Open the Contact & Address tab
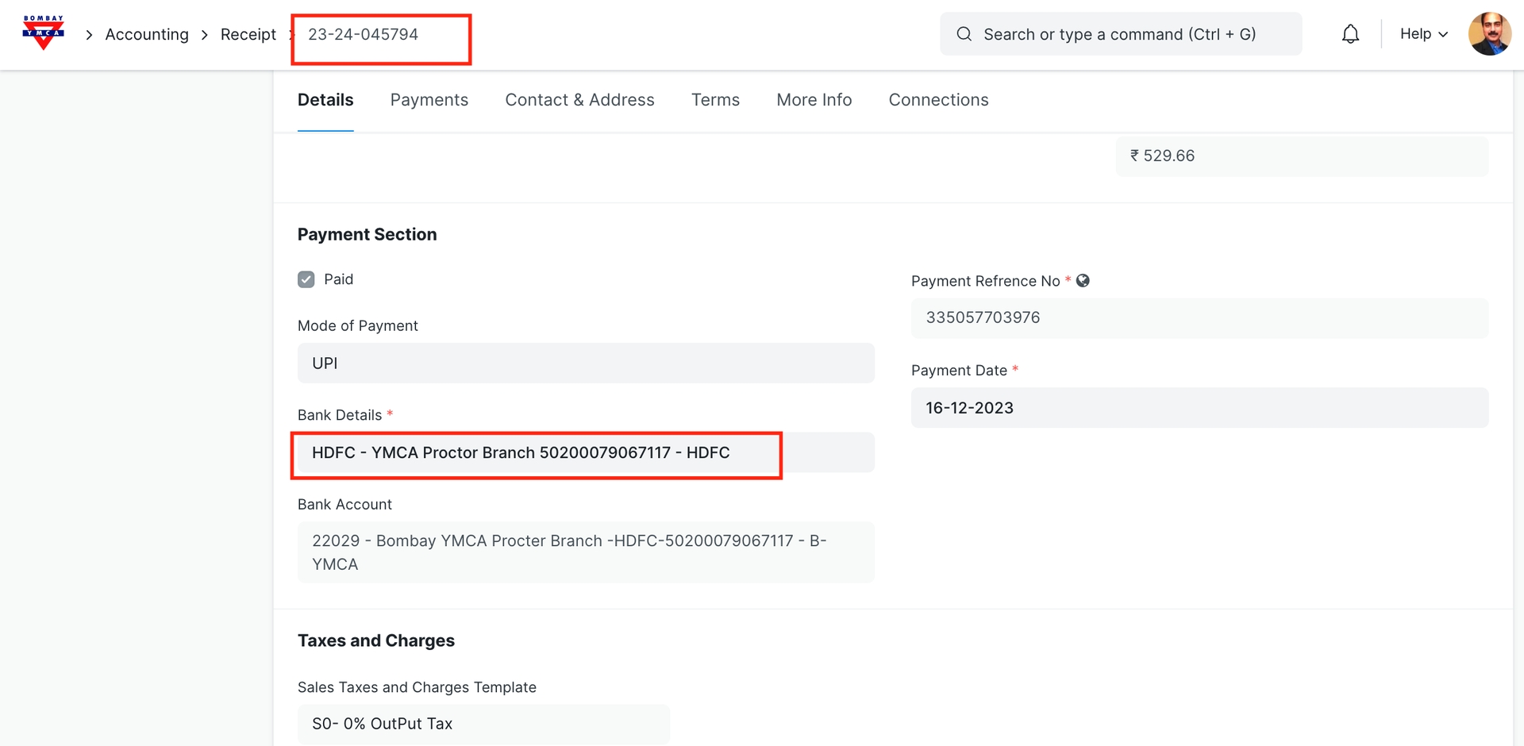Viewport: 1524px width, 746px height. pyautogui.click(x=579, y=100)
